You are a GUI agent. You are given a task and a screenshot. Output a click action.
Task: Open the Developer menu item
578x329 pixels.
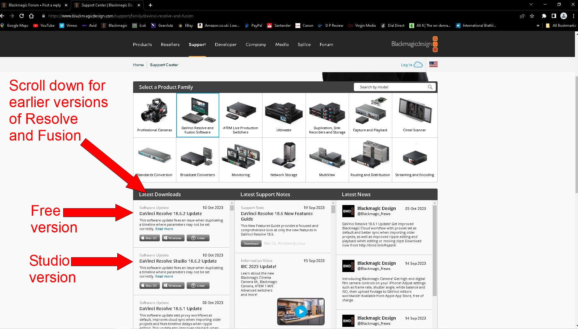[x=226, y=44]
